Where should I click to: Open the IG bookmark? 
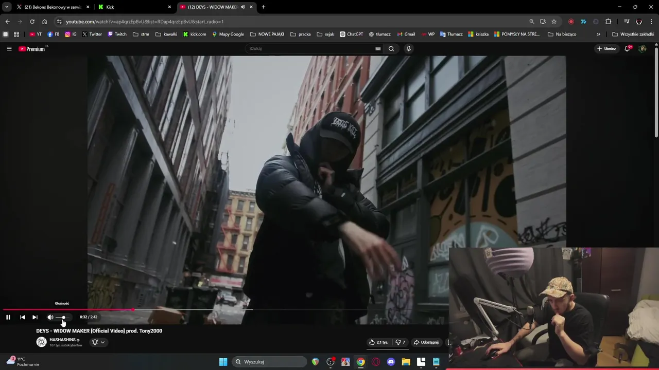coord(71,34)
